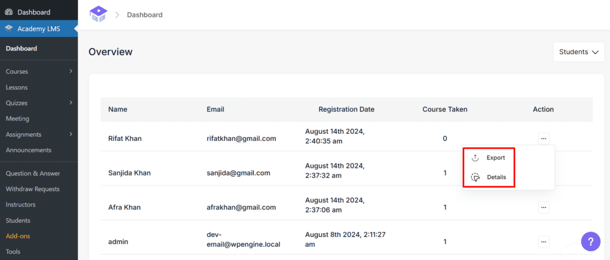Expand the Assignments submenu arrow
610x260 pixels.
71,134
